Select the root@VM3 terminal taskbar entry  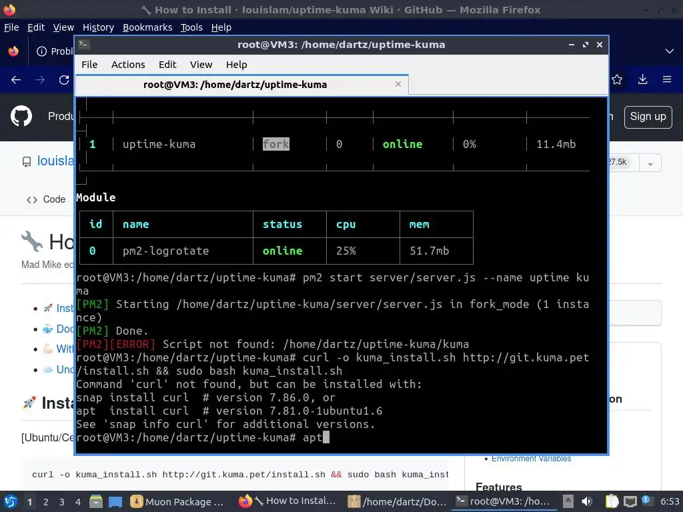(504, 501)
